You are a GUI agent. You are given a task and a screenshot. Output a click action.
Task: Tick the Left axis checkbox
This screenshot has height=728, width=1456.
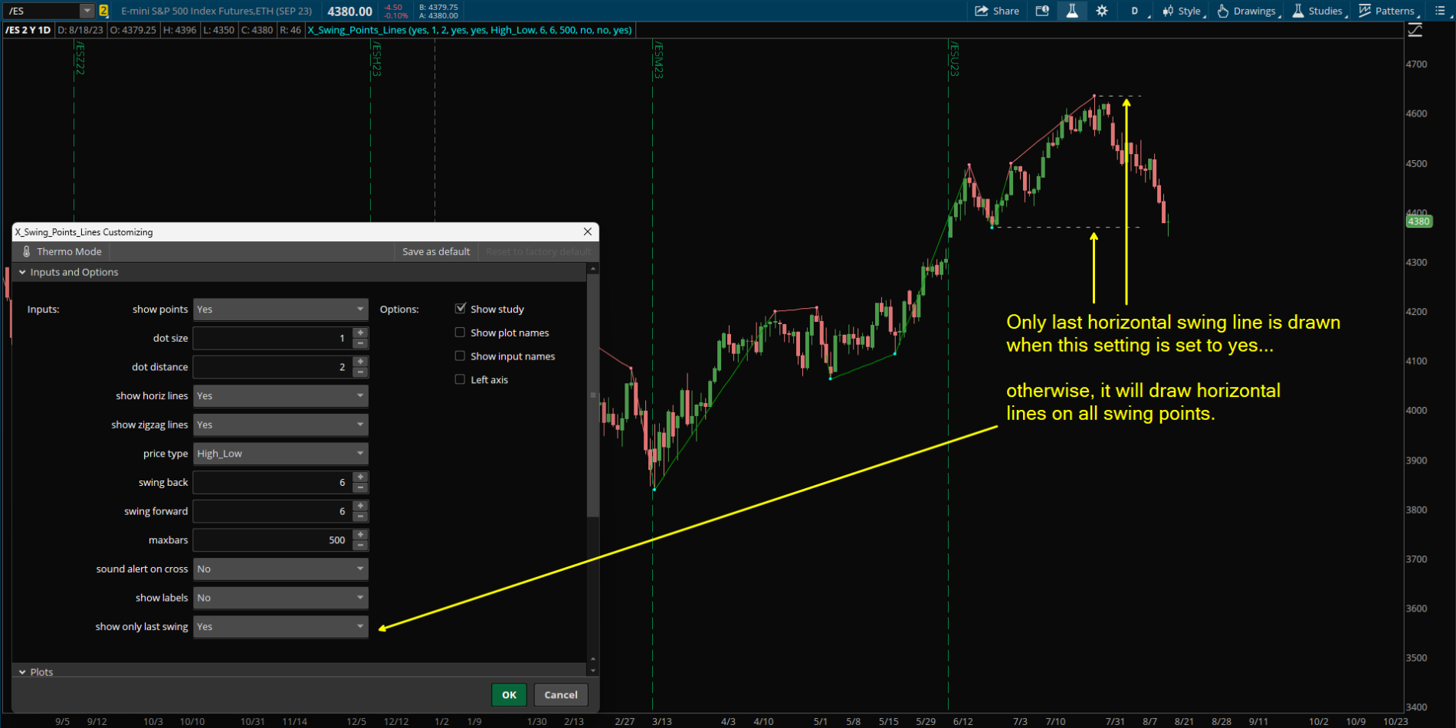click(x=461, y=379)
